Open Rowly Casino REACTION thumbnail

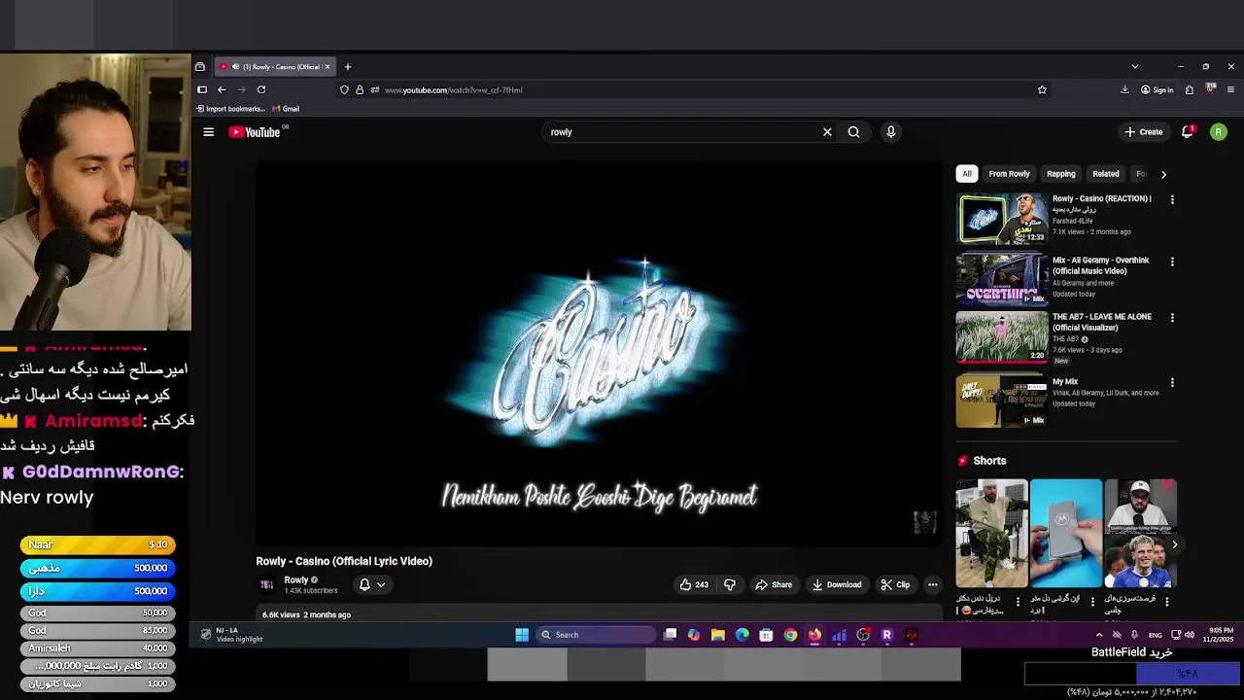click(1002, 218)
